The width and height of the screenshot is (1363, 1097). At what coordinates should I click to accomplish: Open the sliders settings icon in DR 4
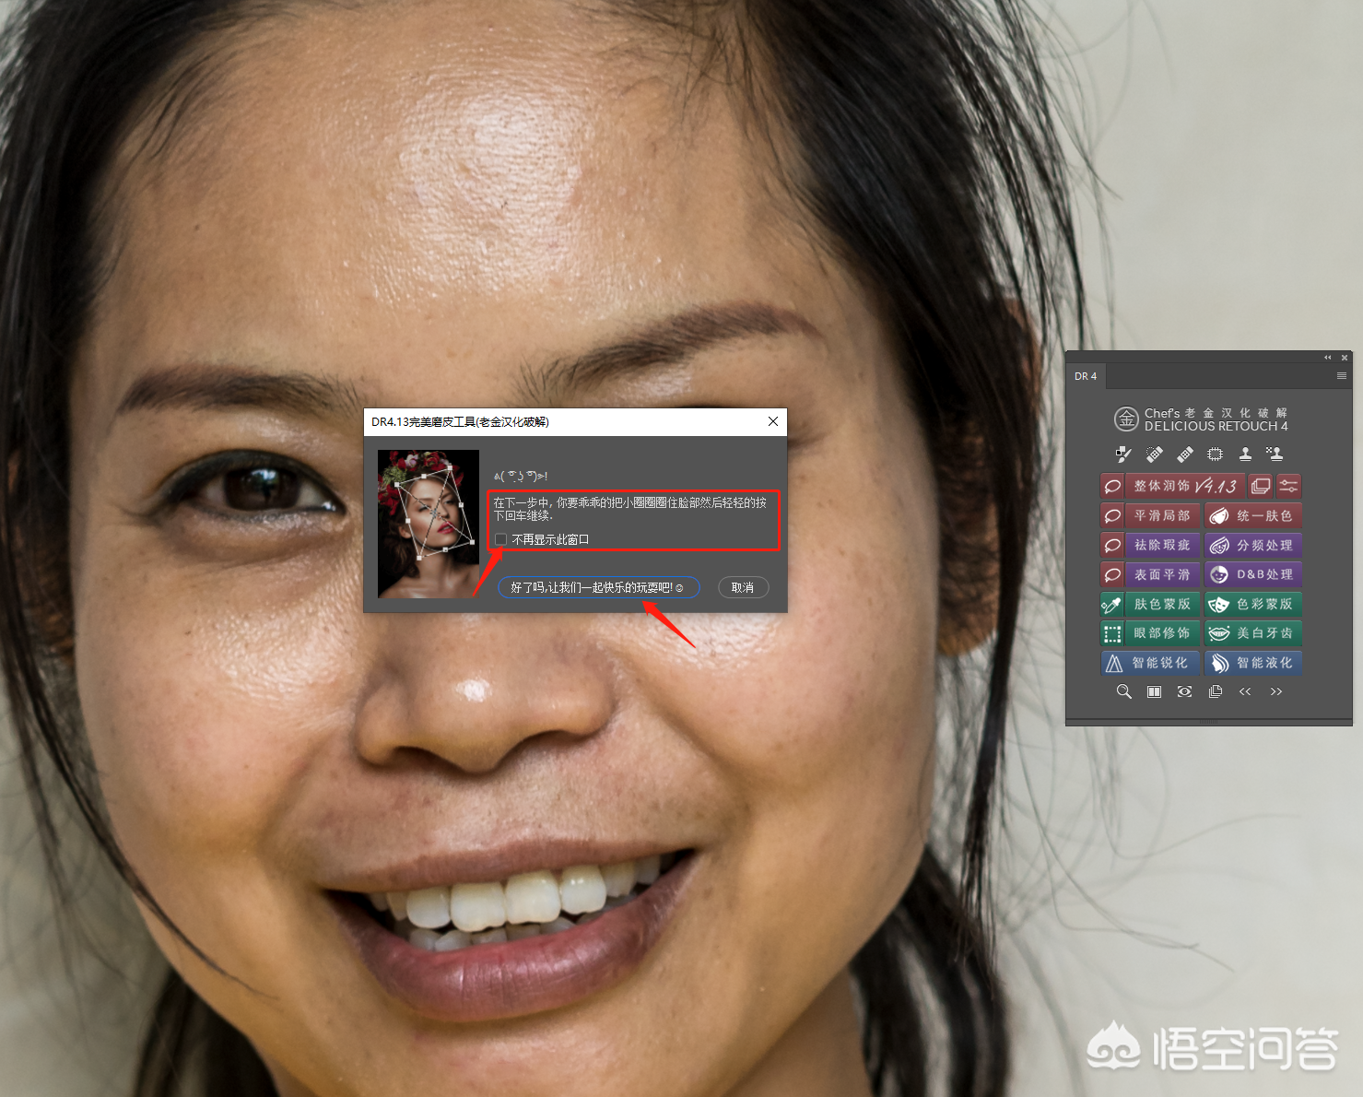(1288, 486)
